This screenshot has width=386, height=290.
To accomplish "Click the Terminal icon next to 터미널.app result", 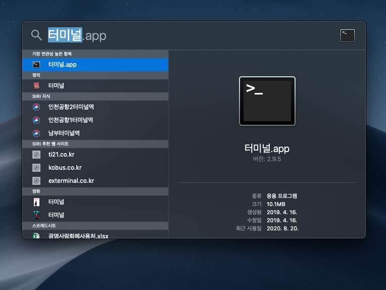I will pos(36,65).
